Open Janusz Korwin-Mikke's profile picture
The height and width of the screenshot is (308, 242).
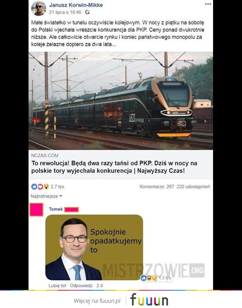click(x=39, y=8)
